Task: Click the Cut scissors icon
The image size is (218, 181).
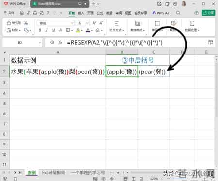Action: pos(26,23)
